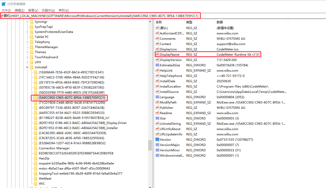Image resolution: width=326 pixels, height=188 pixels.
Task: Click the Registry Editor icon in the title bar
Action: tap(3, 3)
